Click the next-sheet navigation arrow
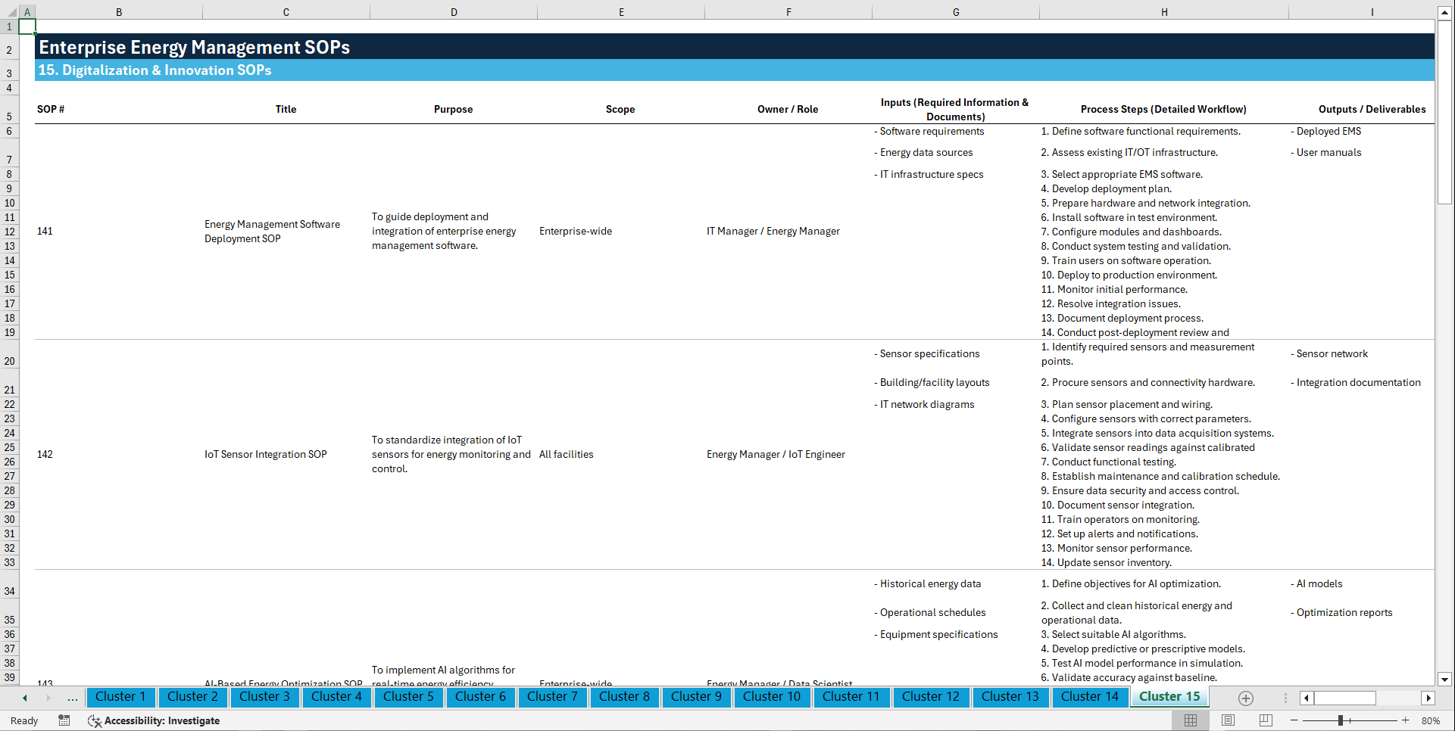 (47, 697)
